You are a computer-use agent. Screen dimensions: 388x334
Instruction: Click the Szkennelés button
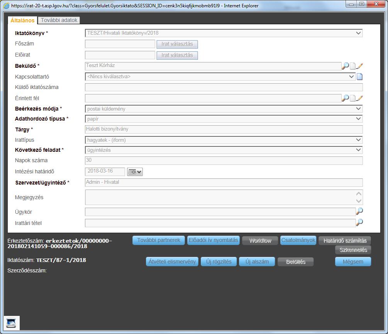(353, 250)
